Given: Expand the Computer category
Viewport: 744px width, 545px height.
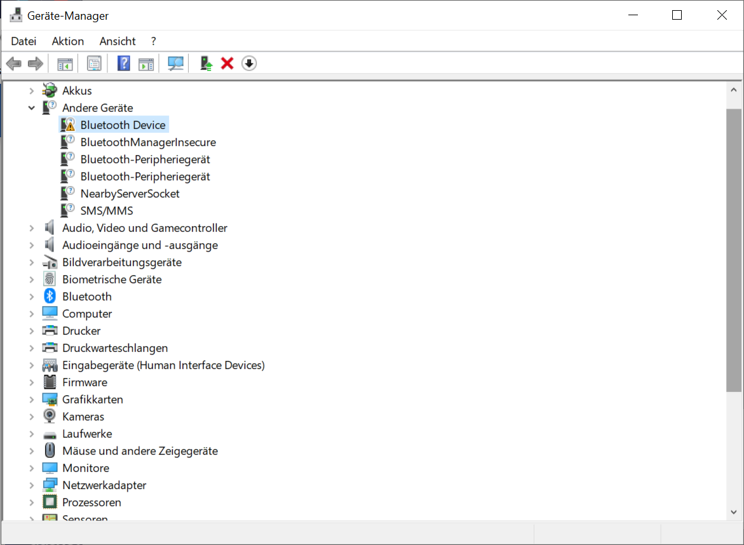Looking at the screenshot, I should [x=31, y=314].
